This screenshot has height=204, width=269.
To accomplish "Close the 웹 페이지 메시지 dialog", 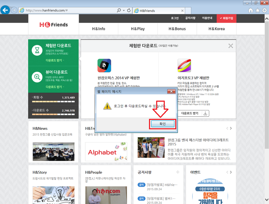I will tap(171, 92).
